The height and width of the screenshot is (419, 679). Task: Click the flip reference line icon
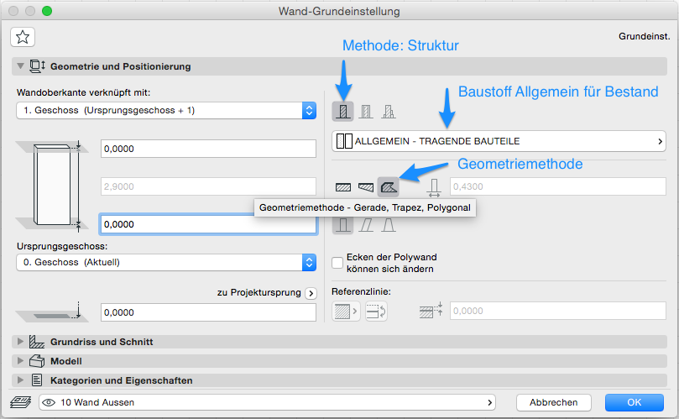[377, 311]
